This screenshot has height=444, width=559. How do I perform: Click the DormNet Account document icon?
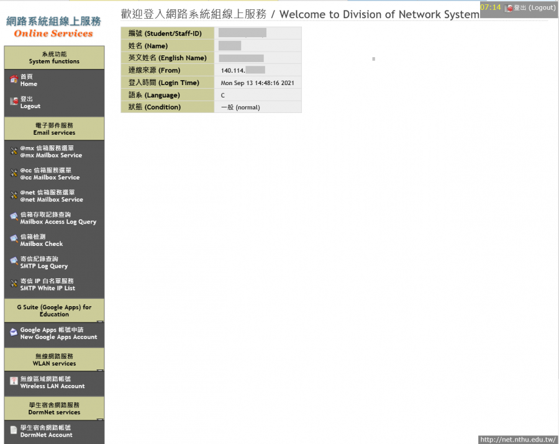tap(14, 431)
